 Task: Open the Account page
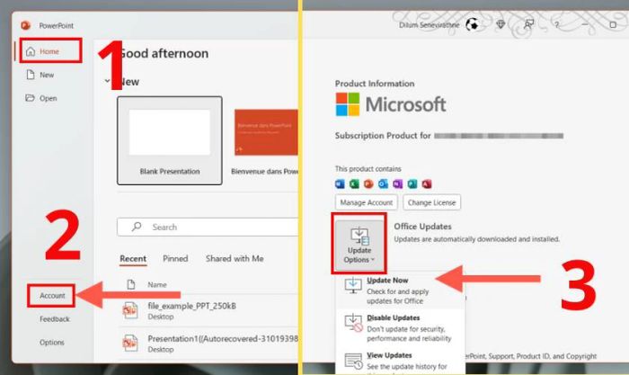point(52,296)
